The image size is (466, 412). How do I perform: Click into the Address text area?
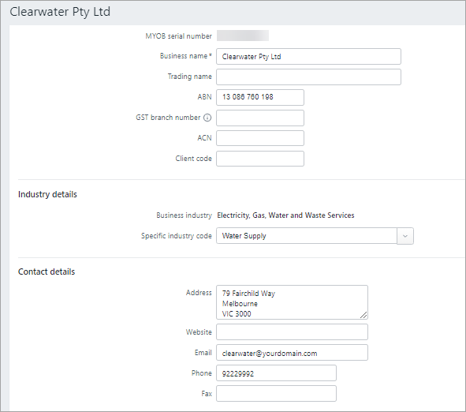[x=292, y=302]
